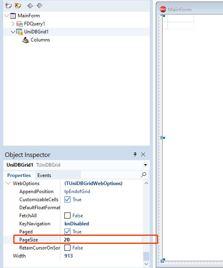Expand the FDQuery1 tree node

pyautogui.click(x=13, y=24)
